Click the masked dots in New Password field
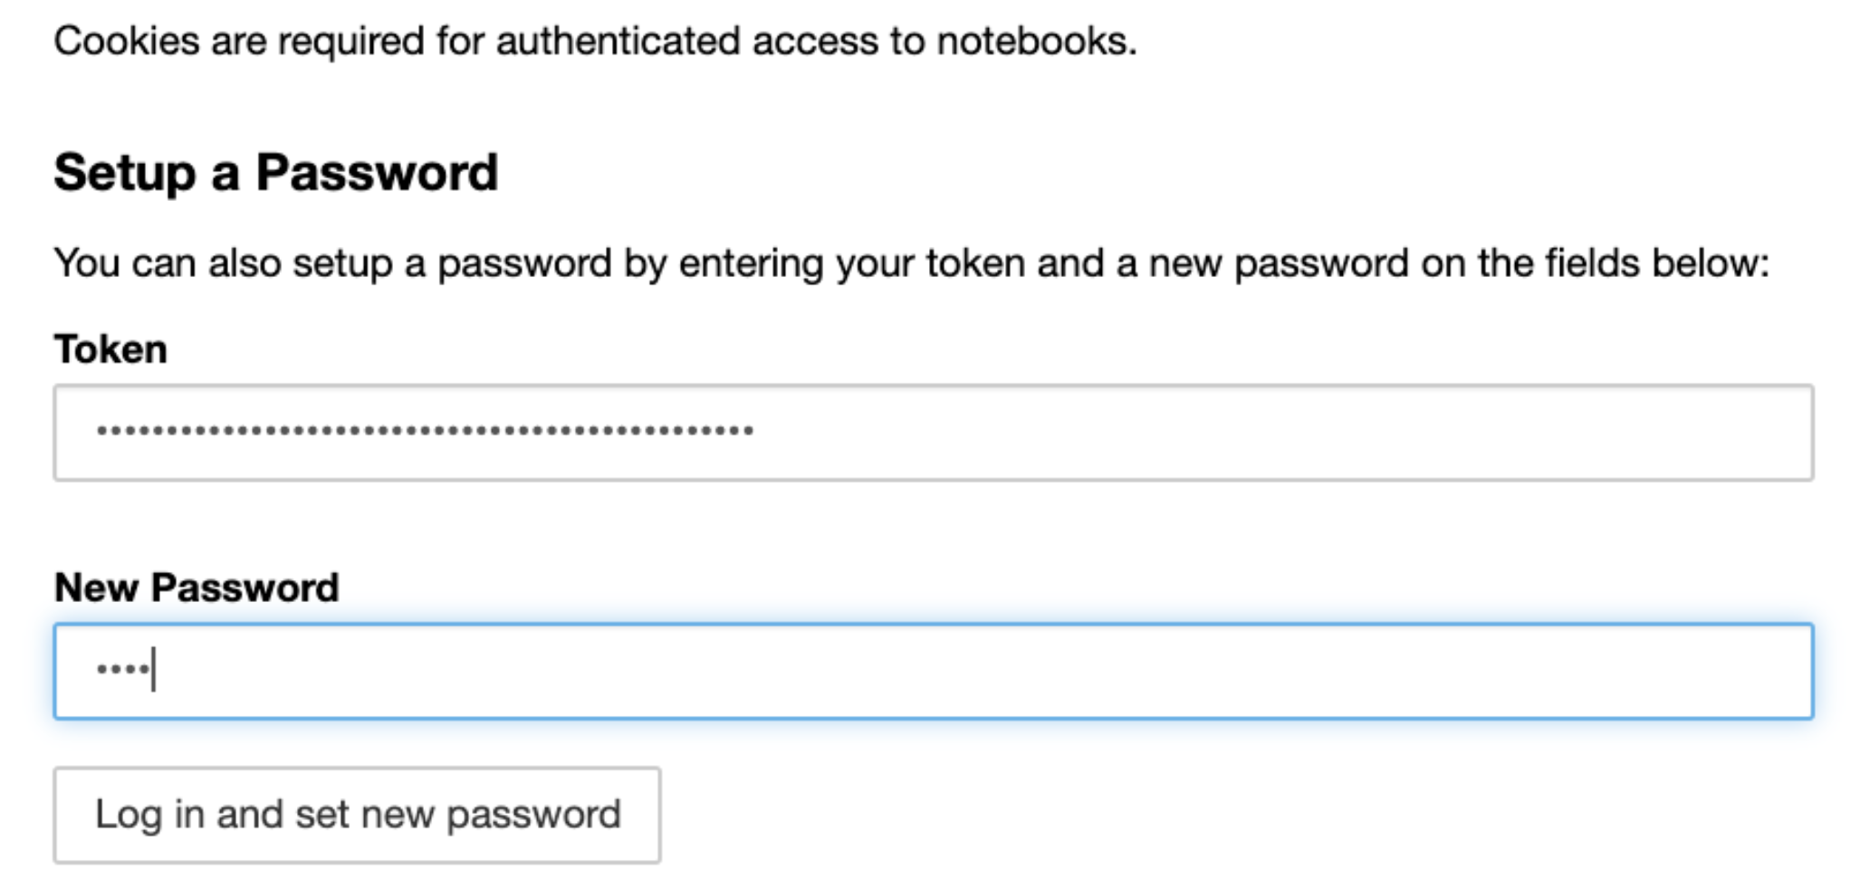1860x889 pixels. pos(122,670)
